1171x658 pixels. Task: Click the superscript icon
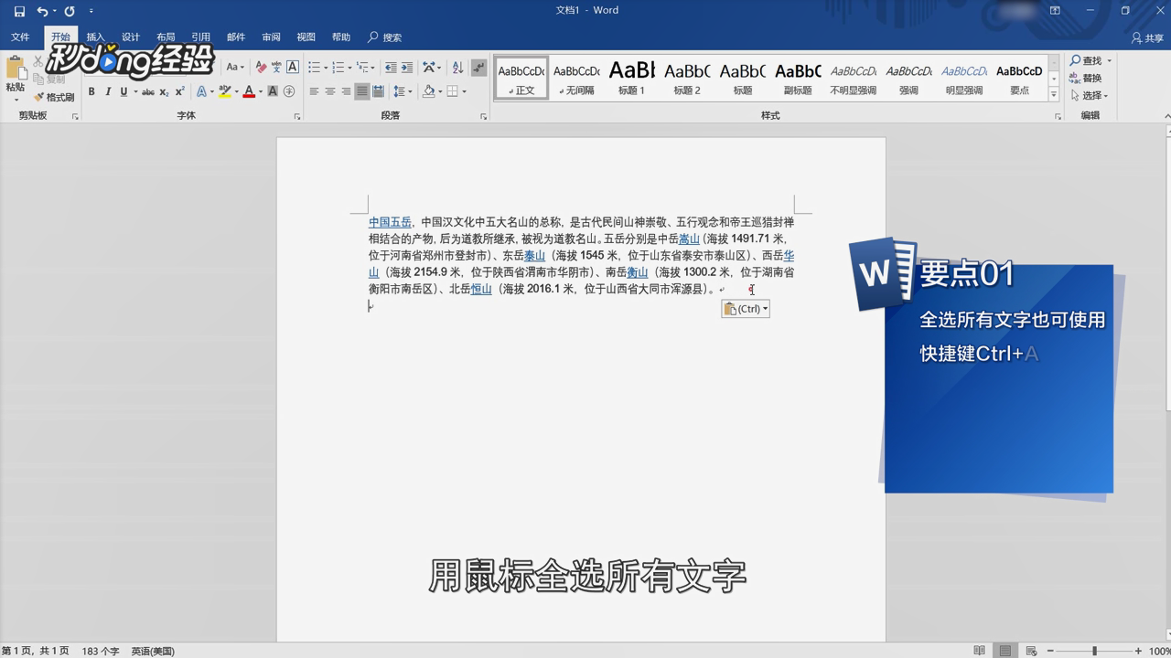179,91
